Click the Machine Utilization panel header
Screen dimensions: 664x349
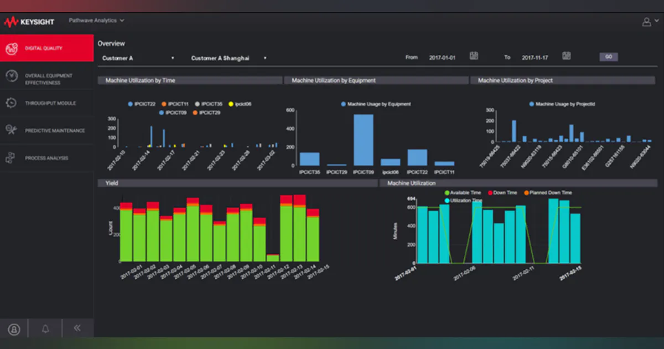[518, 183]
